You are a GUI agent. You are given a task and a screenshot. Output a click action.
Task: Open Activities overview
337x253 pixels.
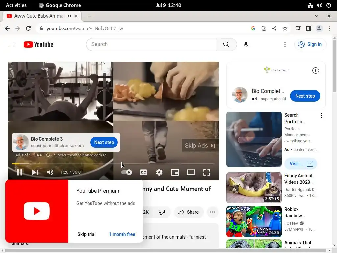(16, 5)
